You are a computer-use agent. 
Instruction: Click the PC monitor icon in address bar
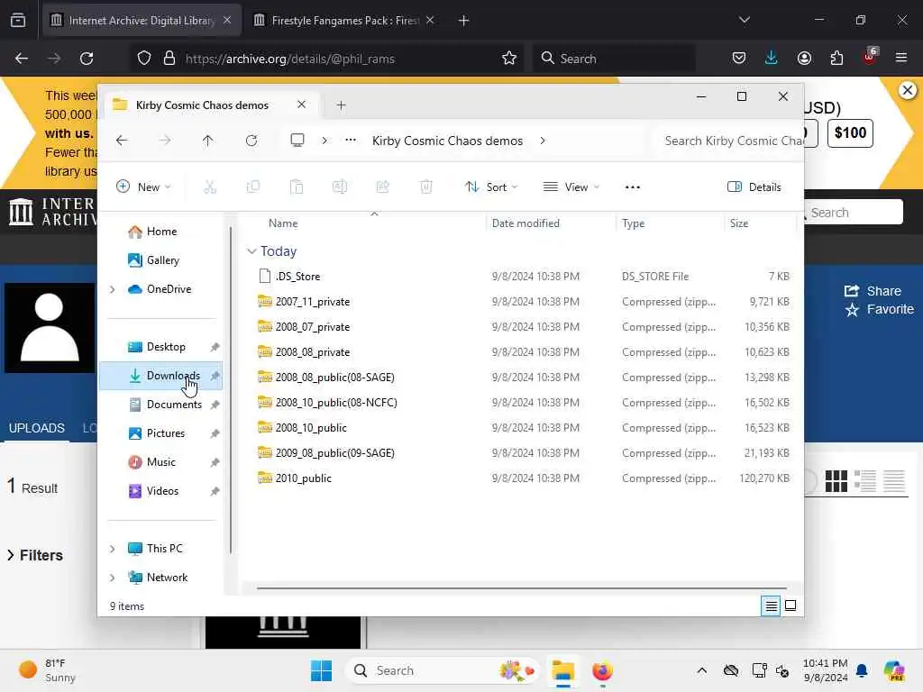click(x=297, y=141)
